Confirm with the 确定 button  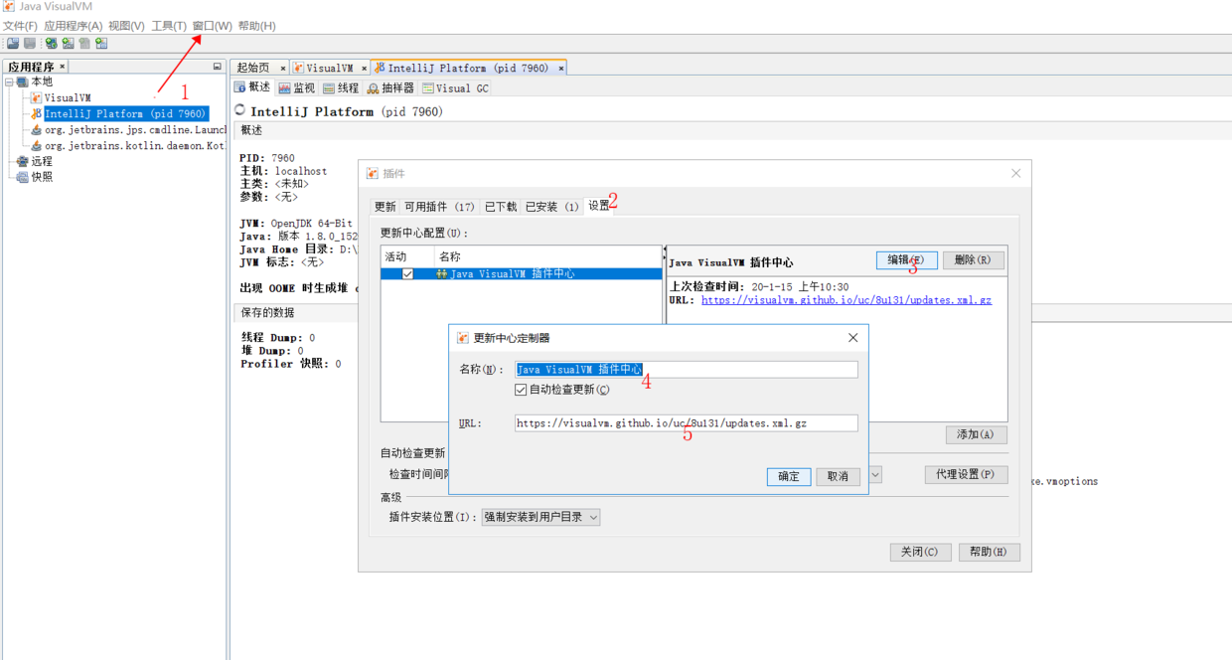(x=789, y=476)
